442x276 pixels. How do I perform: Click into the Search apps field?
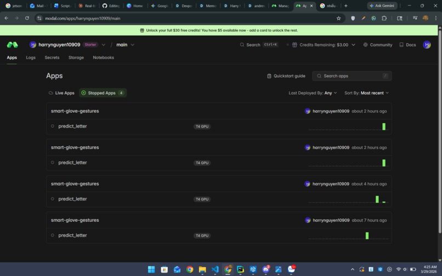tap(352, 76)
